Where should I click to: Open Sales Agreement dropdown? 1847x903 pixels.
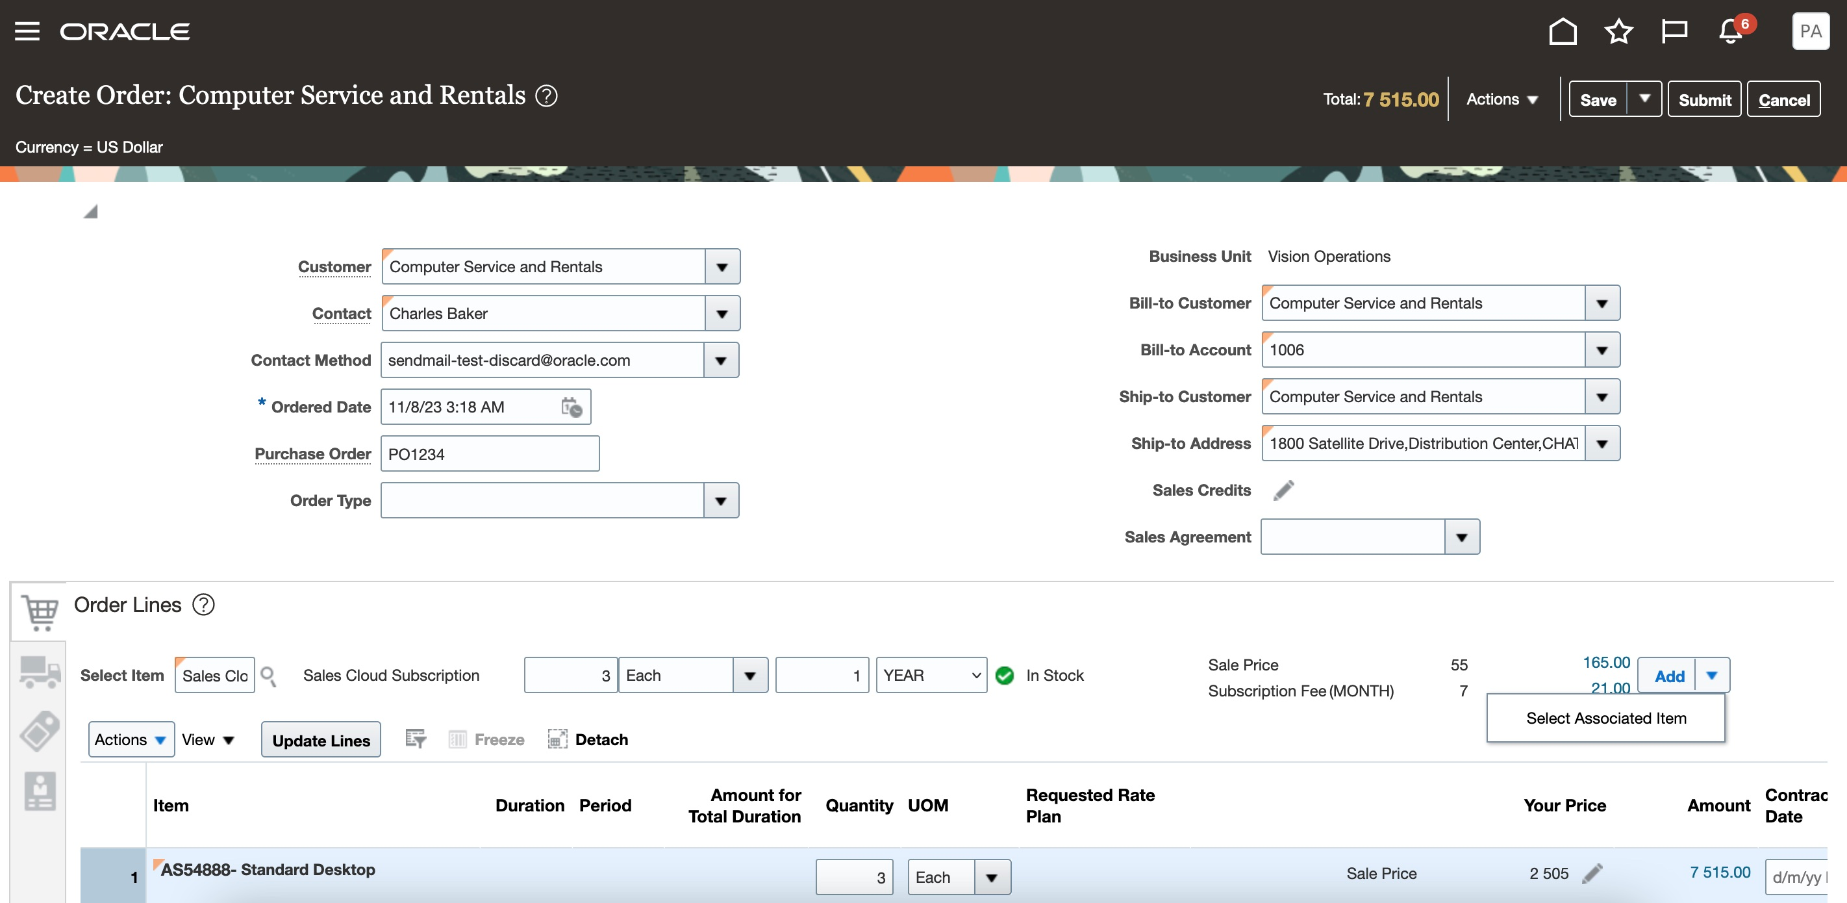1461,537
